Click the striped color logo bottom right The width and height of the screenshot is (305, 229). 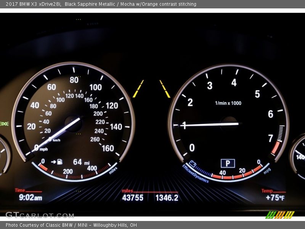(280, 215)
